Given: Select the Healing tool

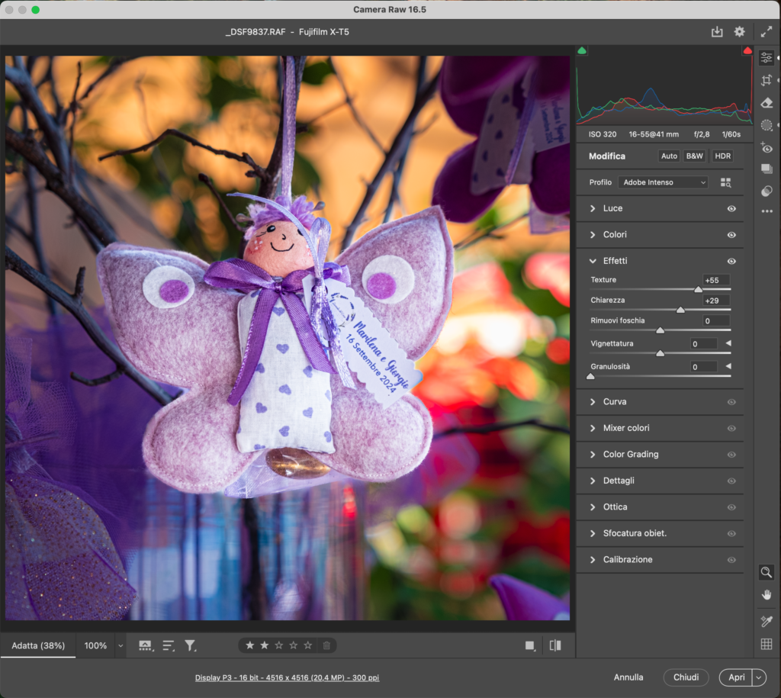Looking at the screenshot, I should 767,102.
